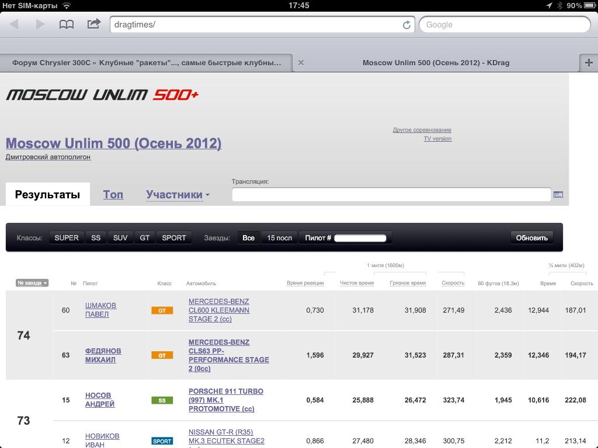Image resolution: width=598 pixels, height=448 pixels.
Task: Close the Moscow Unlim 500 tab
Action: click(x=301, y=63)
